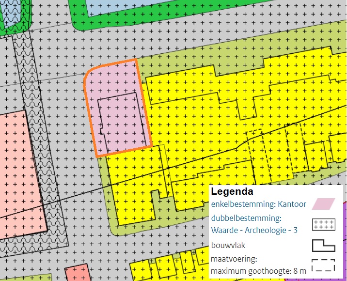
Task: Open the 'enkelbestemming: Kantoor' link
Action: [259, 204]
